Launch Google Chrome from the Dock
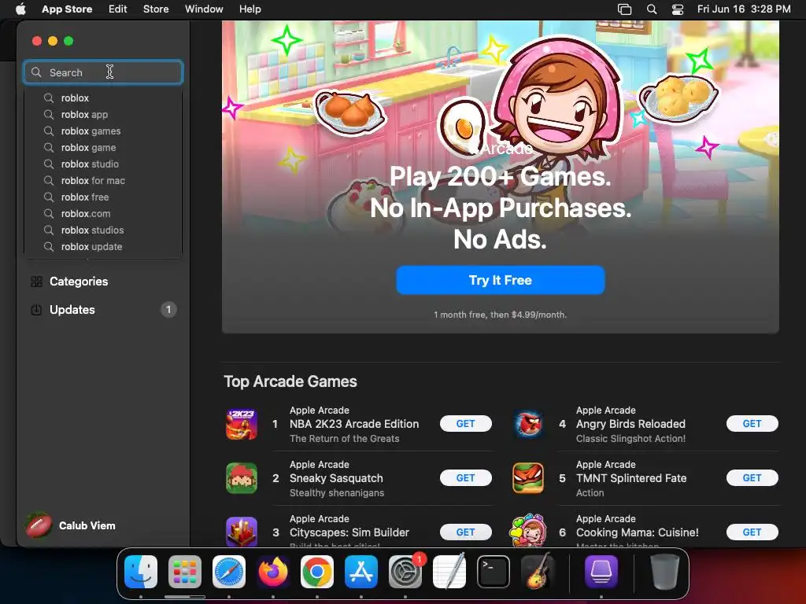 [x=317, y=572]
